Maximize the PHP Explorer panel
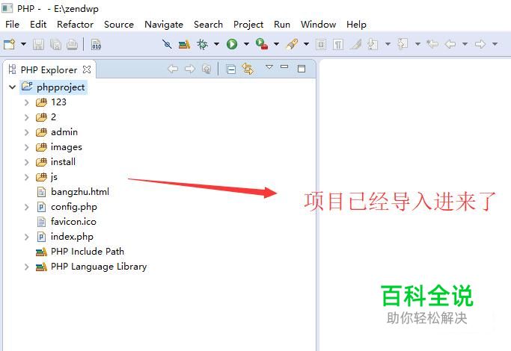 [x=302, y=69]
